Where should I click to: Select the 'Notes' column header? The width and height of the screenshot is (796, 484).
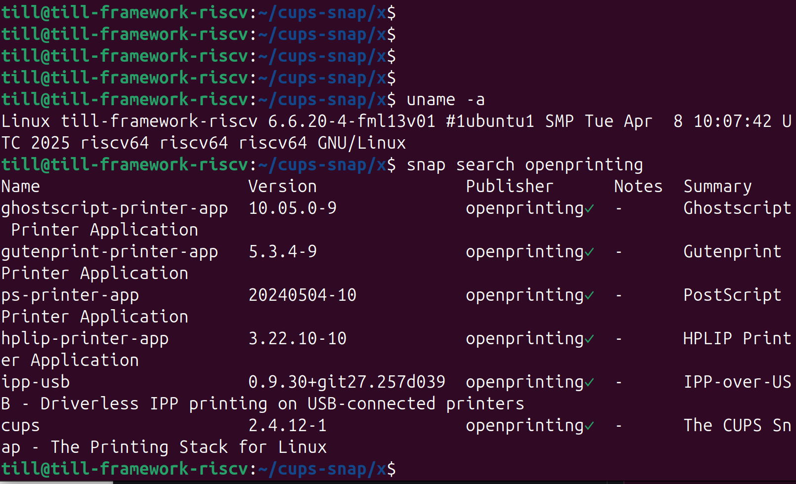tap(638, 187)
